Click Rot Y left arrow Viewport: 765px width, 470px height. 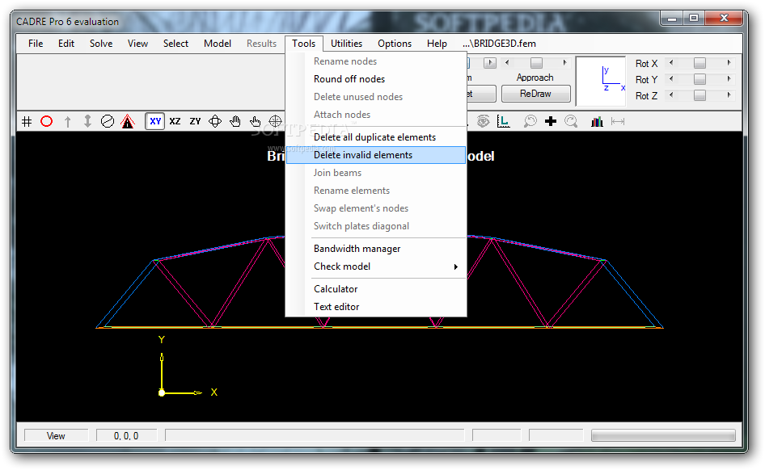tap(672, 79)
